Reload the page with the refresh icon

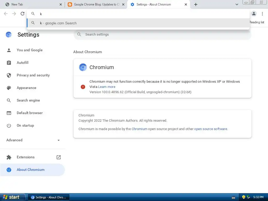click(23, 14)
